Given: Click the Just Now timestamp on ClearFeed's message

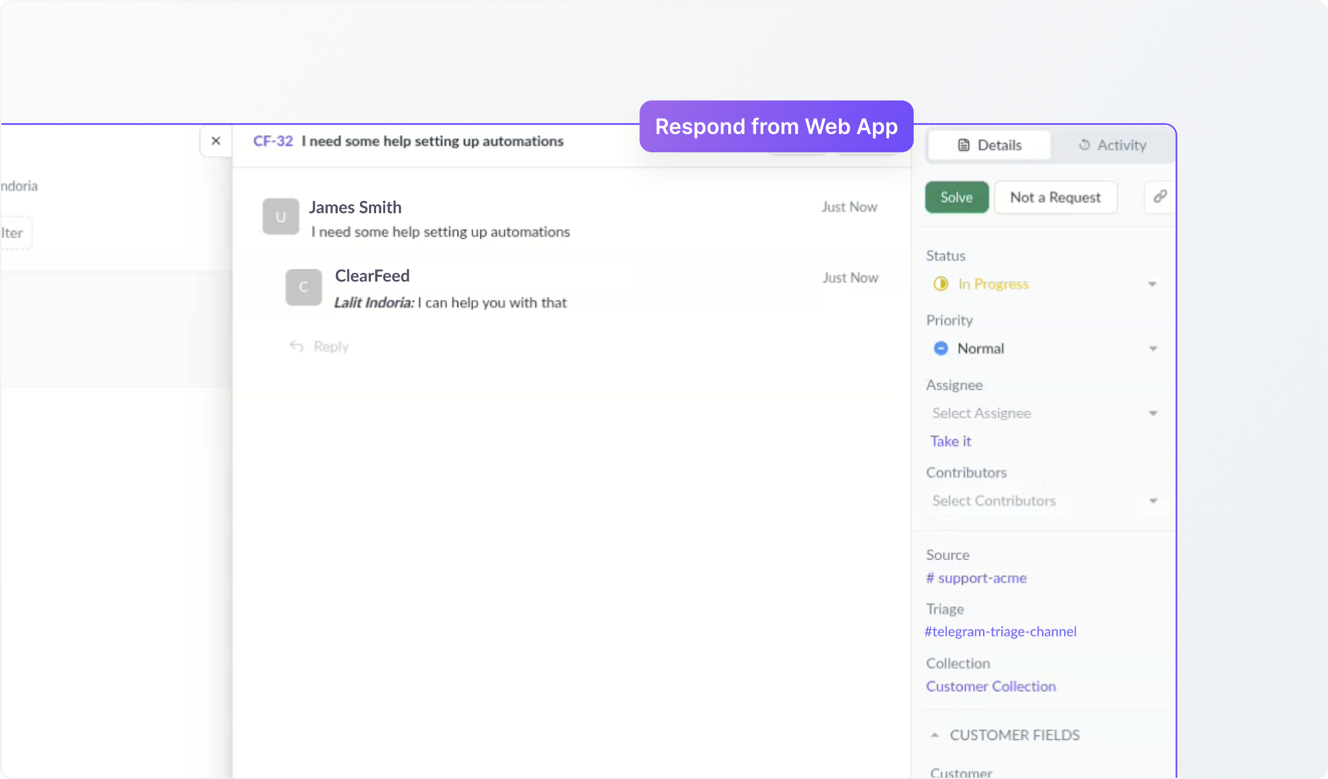Looking at the screenshot, I should point(851,277).
